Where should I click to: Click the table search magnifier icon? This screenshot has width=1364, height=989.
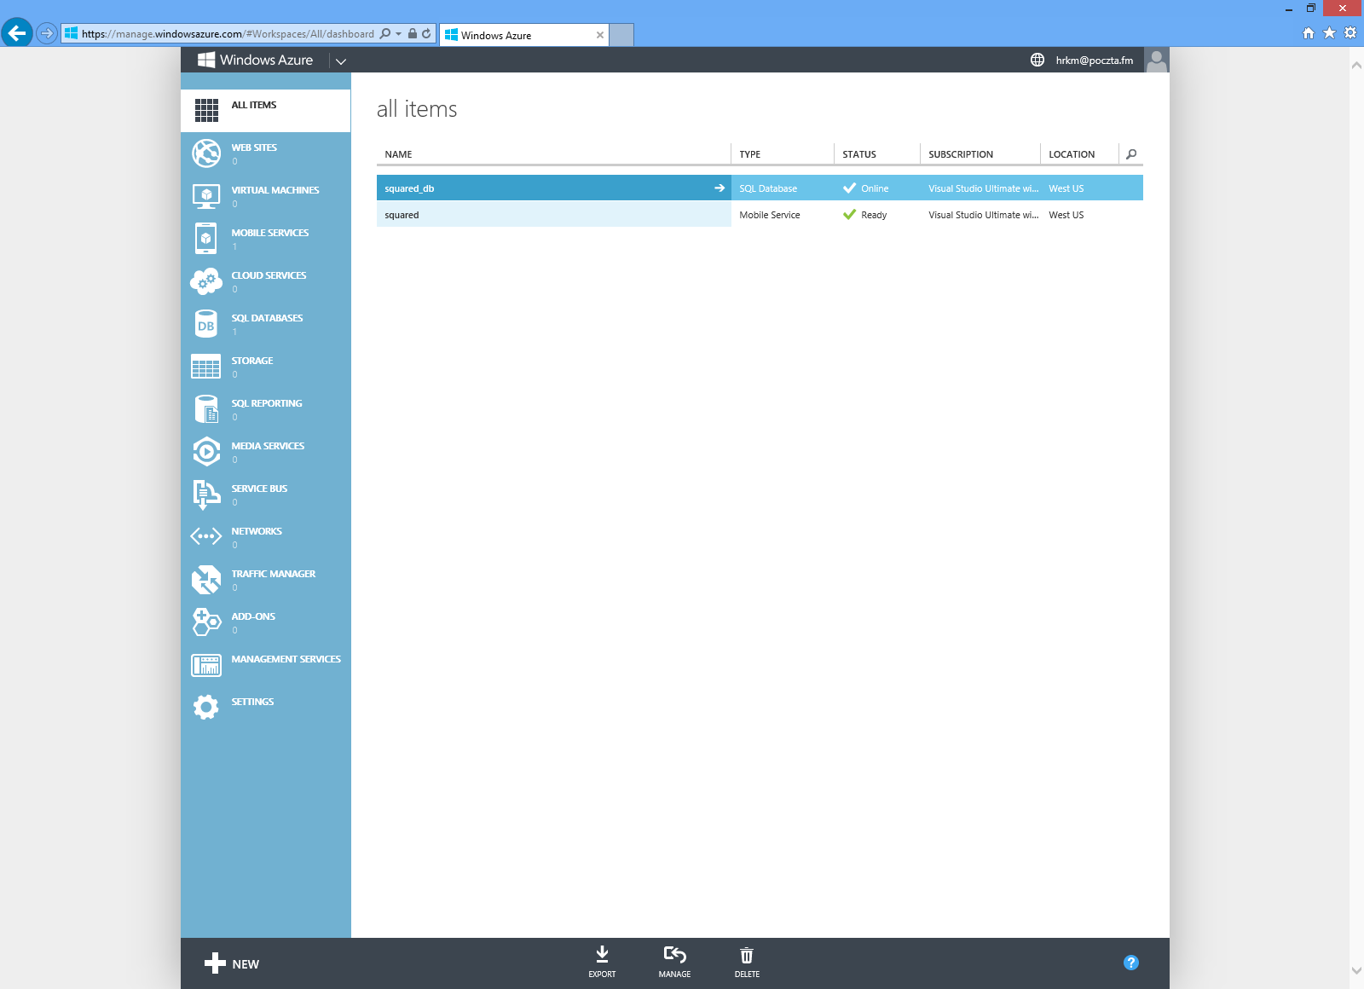[1131, 154]
